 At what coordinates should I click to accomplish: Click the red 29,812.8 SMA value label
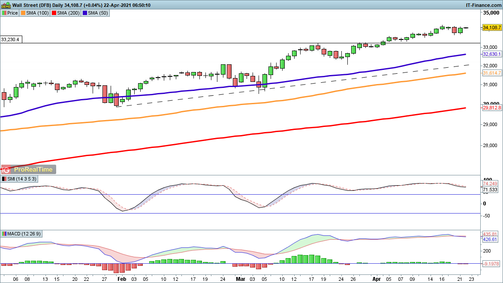492,108
